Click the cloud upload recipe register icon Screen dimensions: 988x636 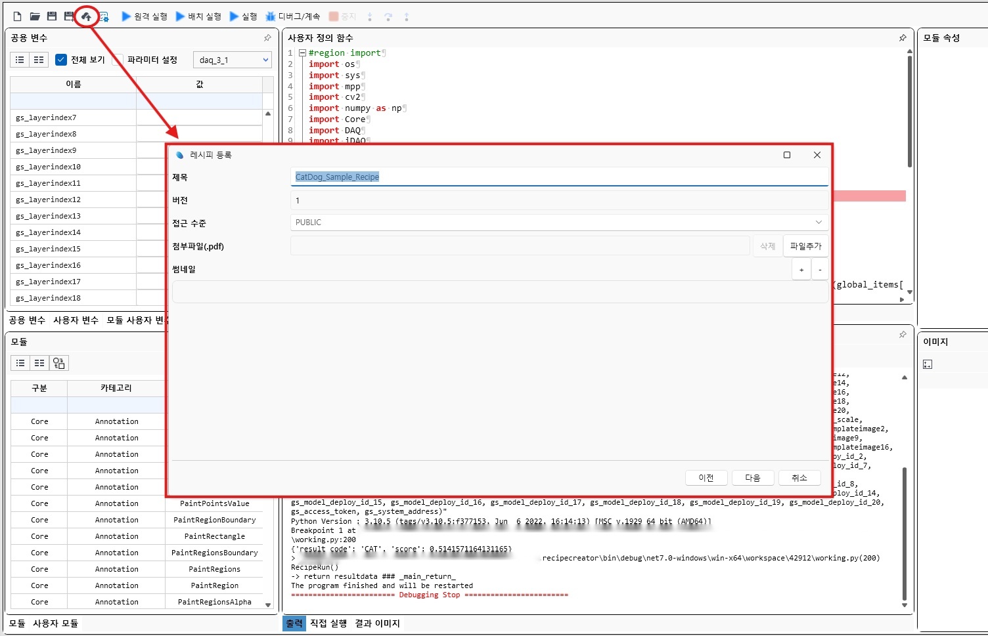point(86,16)
